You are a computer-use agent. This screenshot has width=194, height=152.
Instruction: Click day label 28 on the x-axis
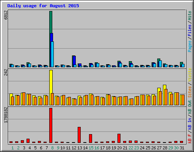[x=165, y=148]
